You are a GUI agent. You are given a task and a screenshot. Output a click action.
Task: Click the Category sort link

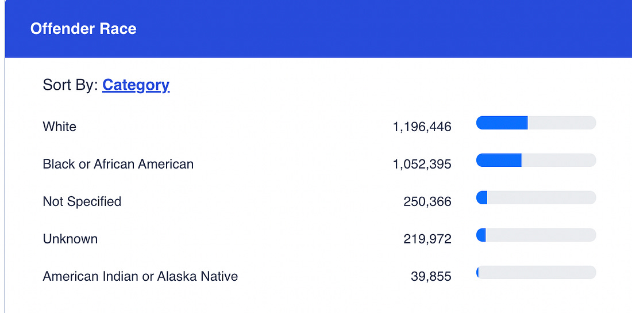[136, 85]
